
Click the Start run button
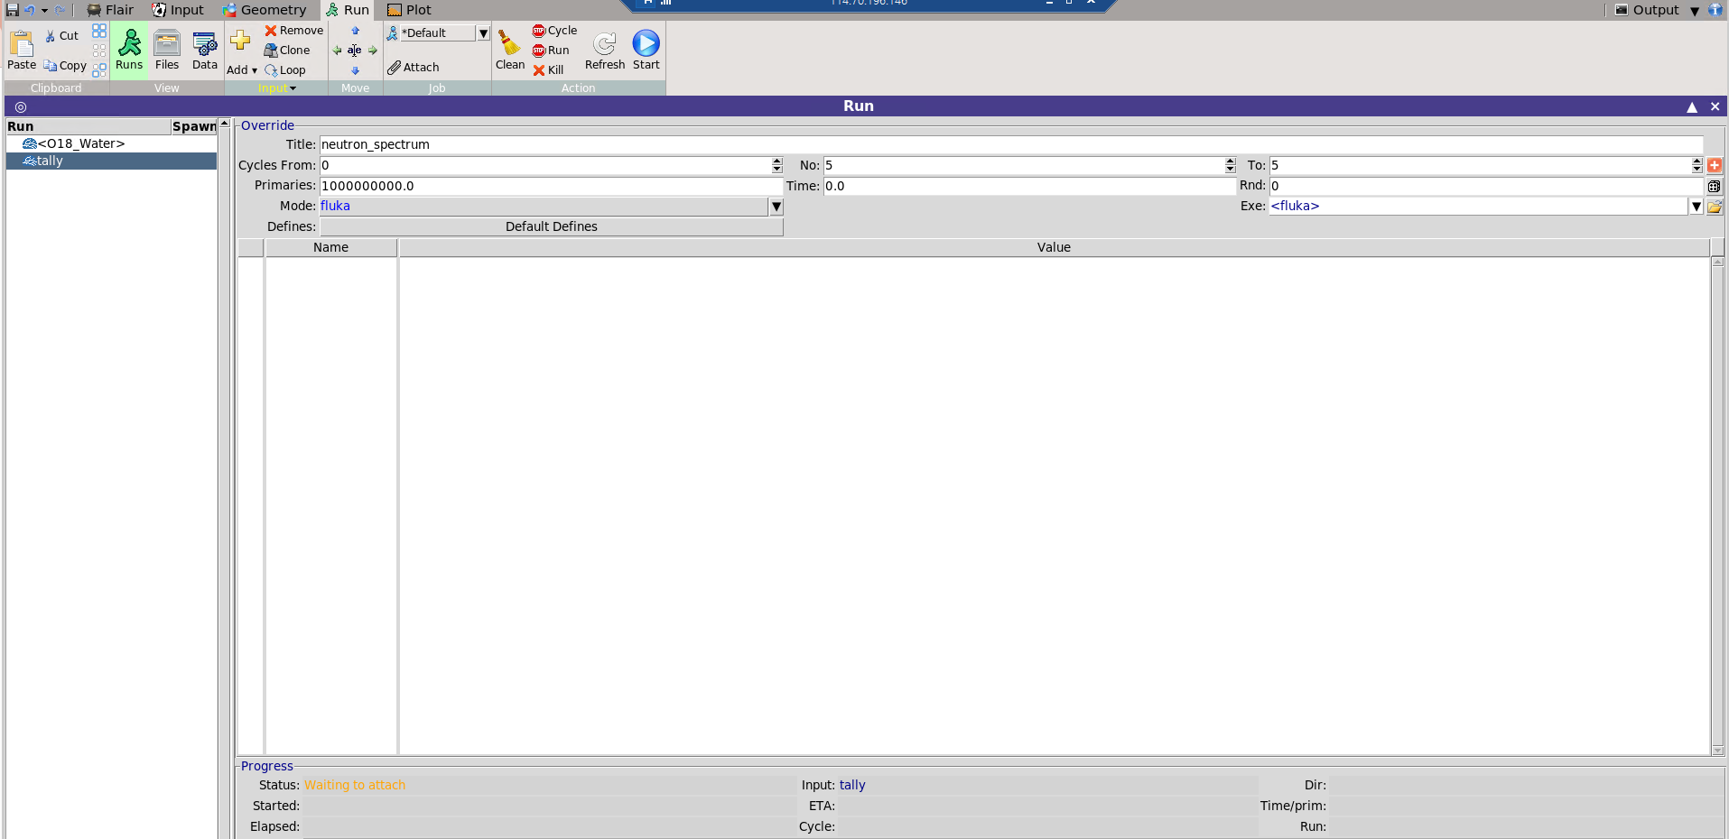coord(646,50)
